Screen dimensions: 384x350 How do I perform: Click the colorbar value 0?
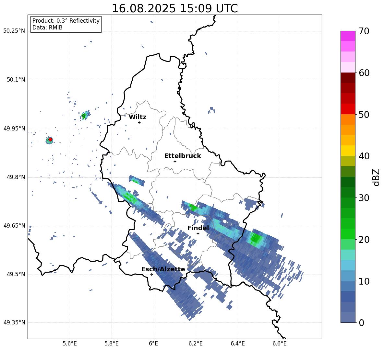pos(362,323)
